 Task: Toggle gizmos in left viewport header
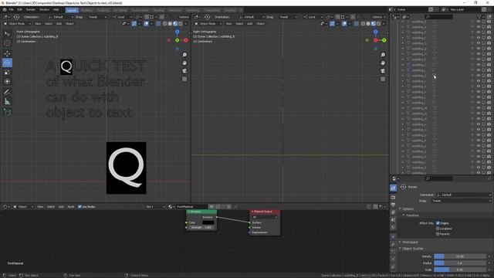coord(134,24)
